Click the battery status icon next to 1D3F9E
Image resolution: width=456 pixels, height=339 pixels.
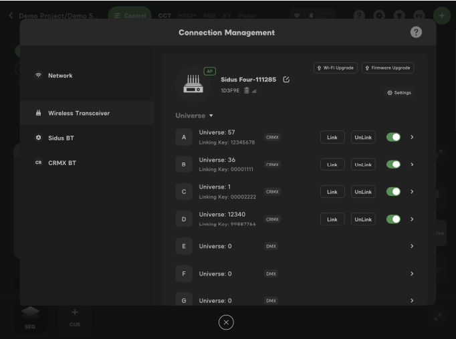click(247, 90)
